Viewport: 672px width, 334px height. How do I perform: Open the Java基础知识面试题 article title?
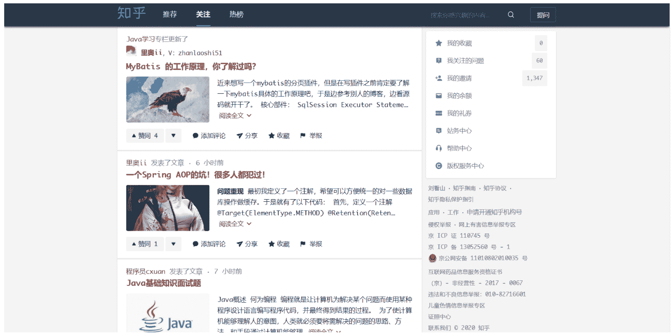click(x=164, y=283)
